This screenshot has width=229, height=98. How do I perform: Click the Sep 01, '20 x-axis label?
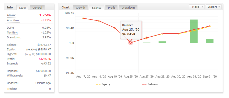click(210, 77)
